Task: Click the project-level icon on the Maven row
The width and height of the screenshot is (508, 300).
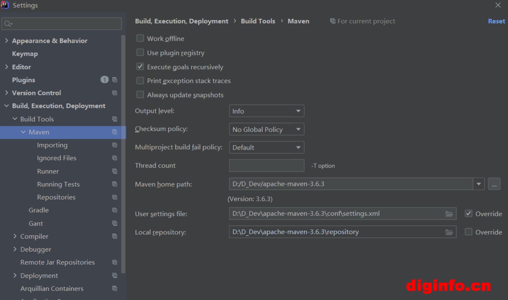Action: tap(115, 132)
